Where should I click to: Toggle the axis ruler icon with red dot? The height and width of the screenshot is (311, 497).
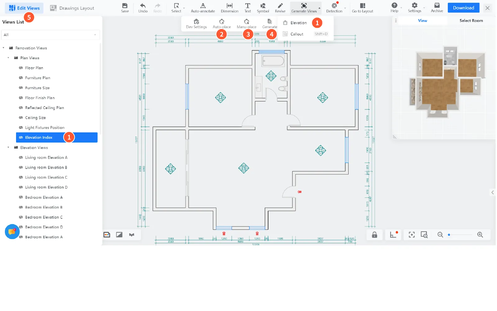[x=393, y=235]
